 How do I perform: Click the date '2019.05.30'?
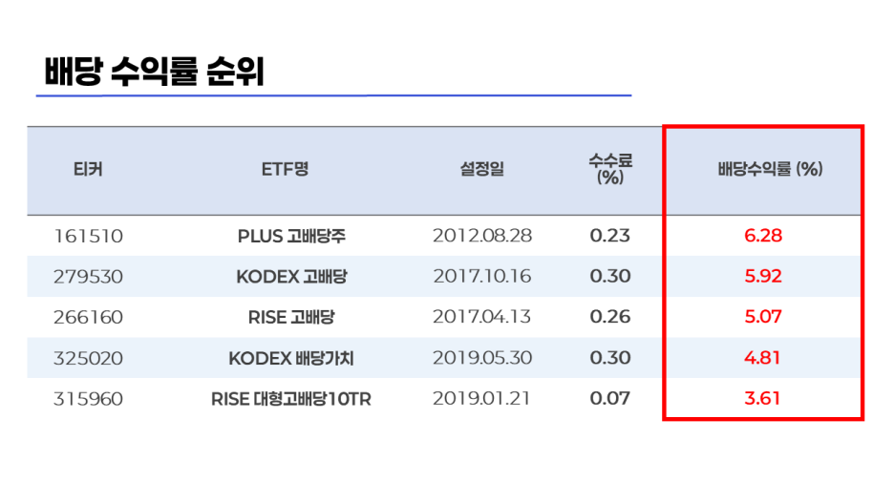(x=482, y=358)
